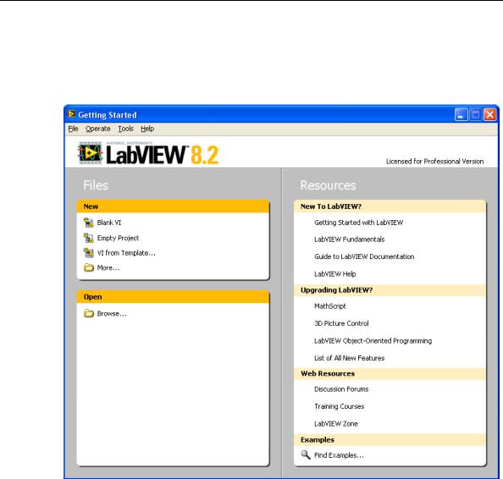
Task: Minimize the Getting Started window
Action: (x=461, y=115)
